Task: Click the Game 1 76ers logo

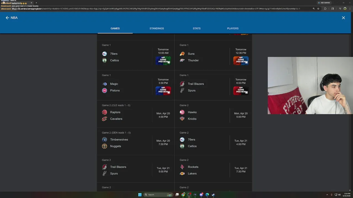Action: [105, 54]
